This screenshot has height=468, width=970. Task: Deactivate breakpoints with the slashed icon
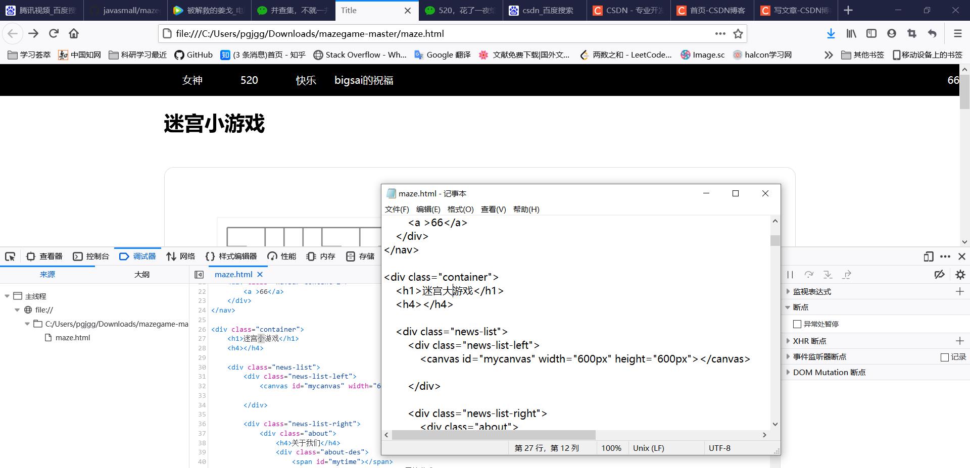[x=940, y=275]
